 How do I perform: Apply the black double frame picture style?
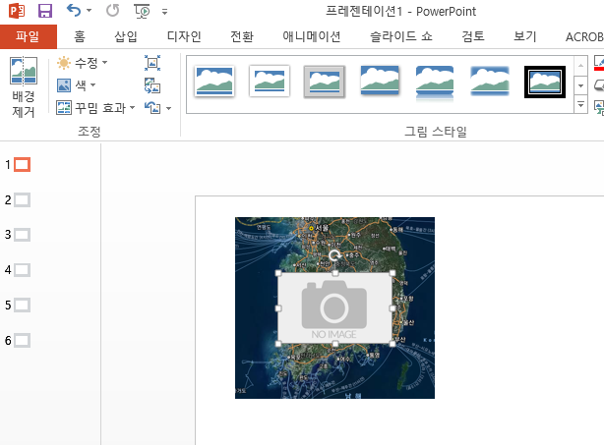[x=545, y=82]
